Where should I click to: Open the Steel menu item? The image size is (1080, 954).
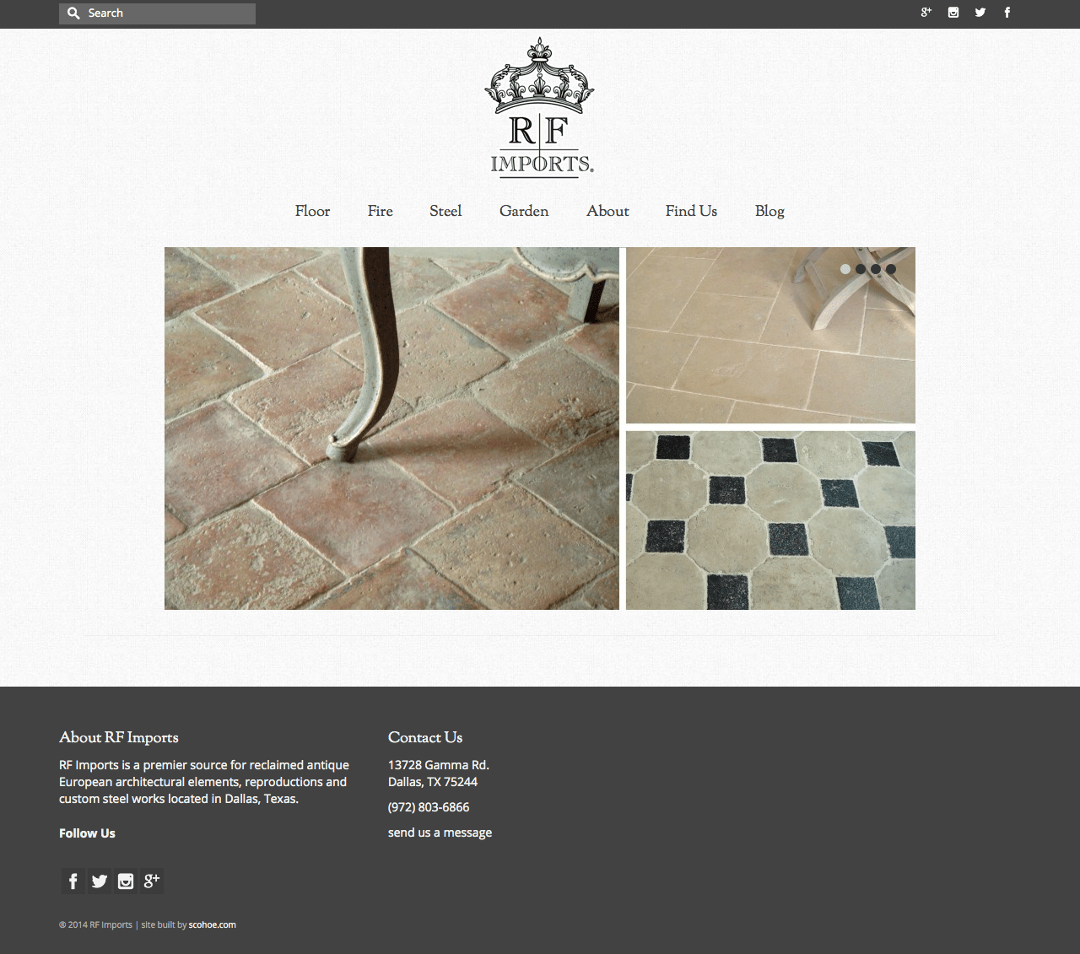point(445,211)
